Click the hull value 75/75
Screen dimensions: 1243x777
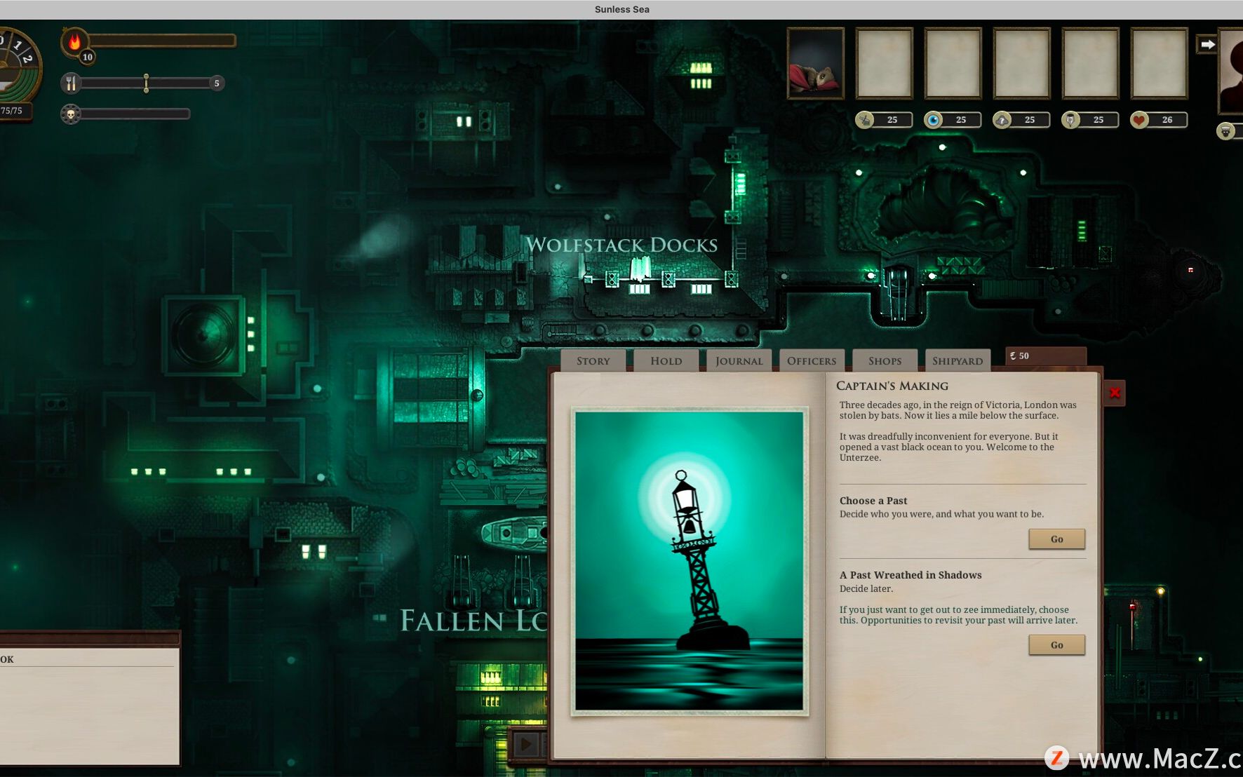(11, 110)
